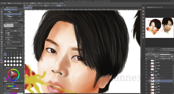Select the Brush tool
174x94 pixels.
pyautogui.click(x=2, y=30)
